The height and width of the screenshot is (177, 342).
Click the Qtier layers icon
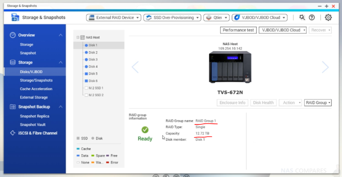point(209,18)
